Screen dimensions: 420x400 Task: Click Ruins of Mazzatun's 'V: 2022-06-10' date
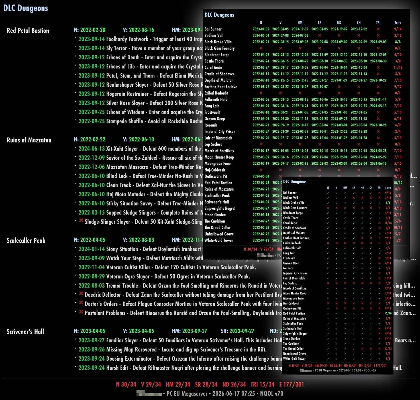138,140
